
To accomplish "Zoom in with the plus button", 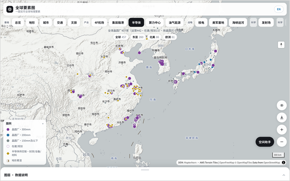I will 282,130.
